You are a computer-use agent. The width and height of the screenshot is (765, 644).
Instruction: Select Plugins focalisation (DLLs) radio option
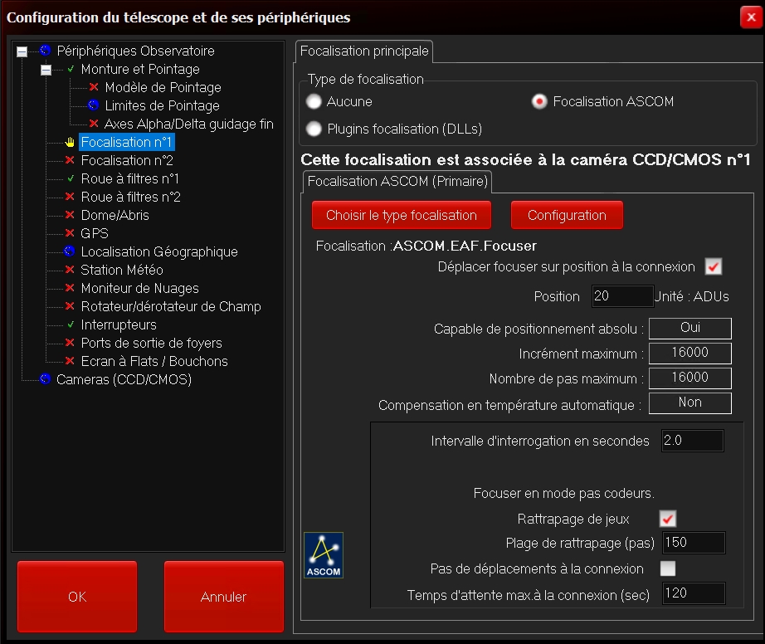click(x=314, y=129)
